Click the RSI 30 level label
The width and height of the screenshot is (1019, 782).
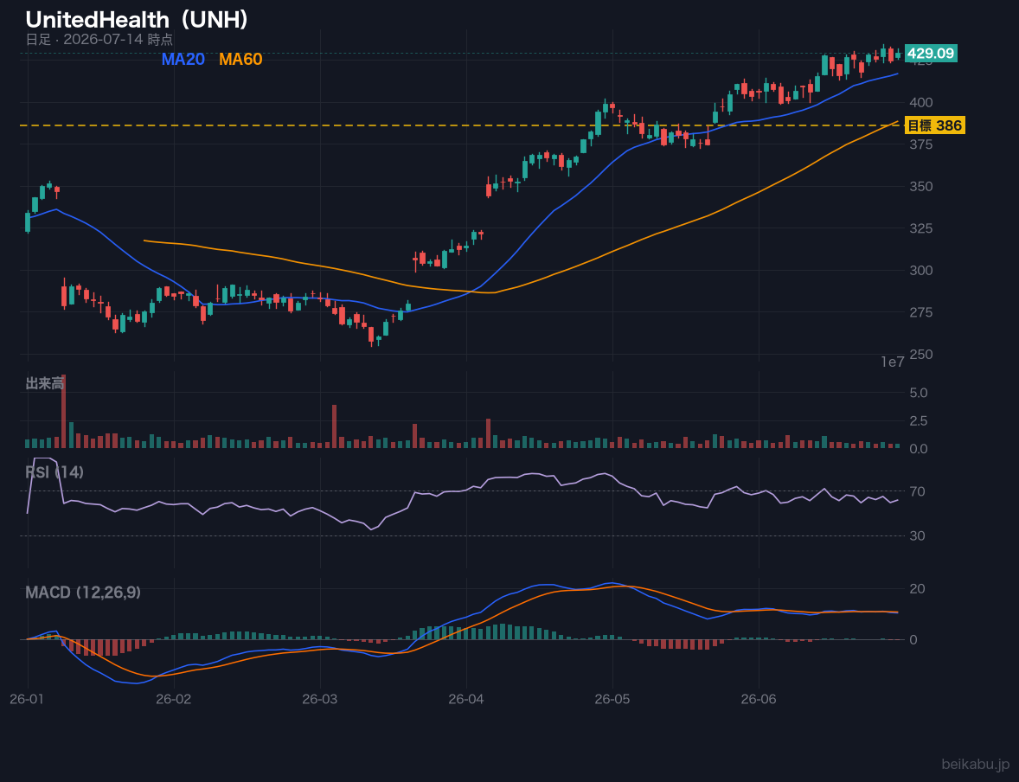click(917, 536)
